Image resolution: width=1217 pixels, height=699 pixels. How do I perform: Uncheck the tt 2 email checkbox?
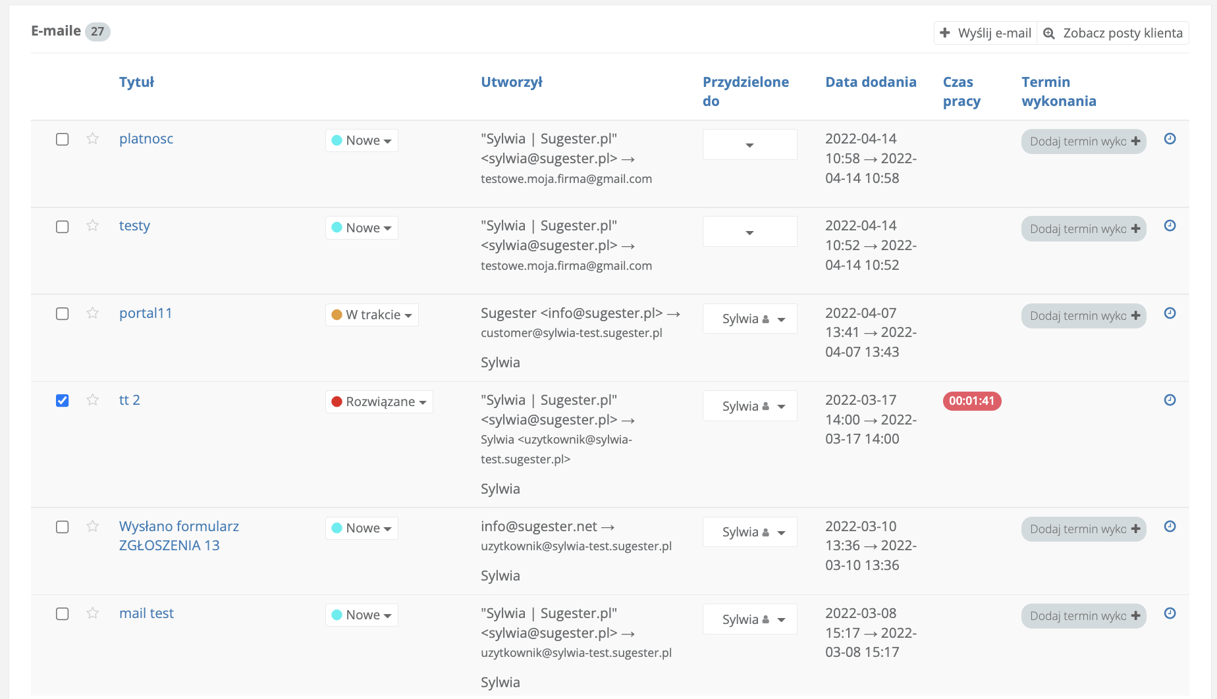(63, 401)
